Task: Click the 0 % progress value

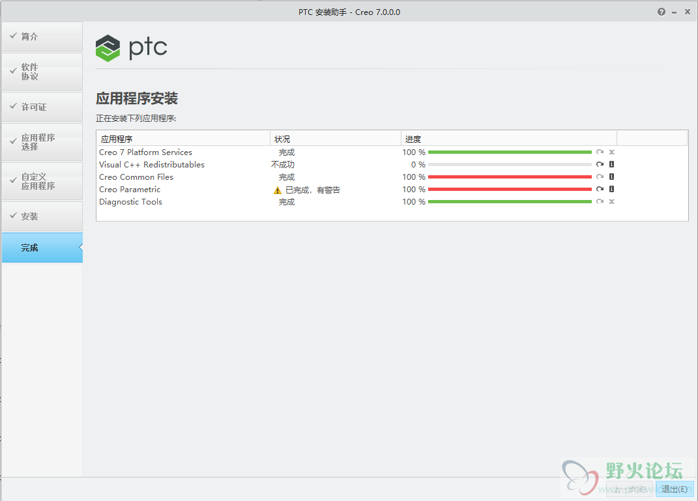Action: 418,165
